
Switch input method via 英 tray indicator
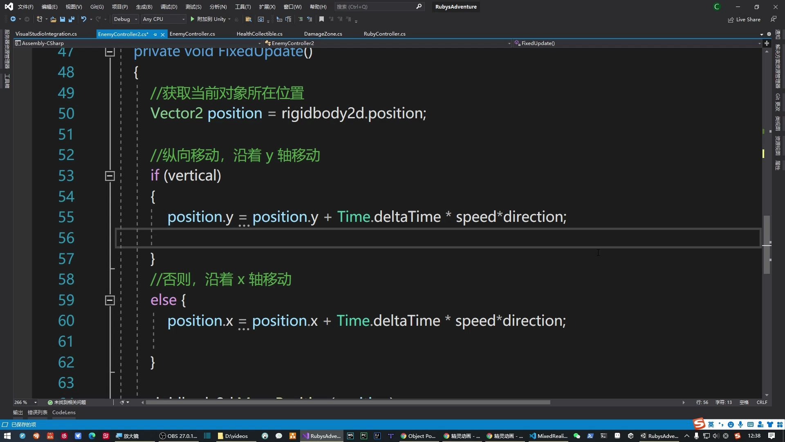[x=711, y=424]
